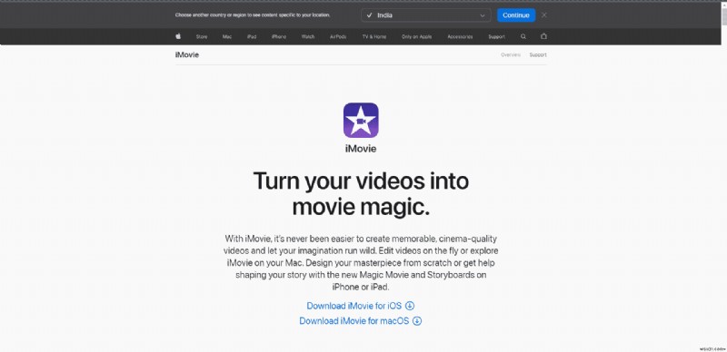
Task: Click the macOS download arrow icon
Action: point(417,321)
